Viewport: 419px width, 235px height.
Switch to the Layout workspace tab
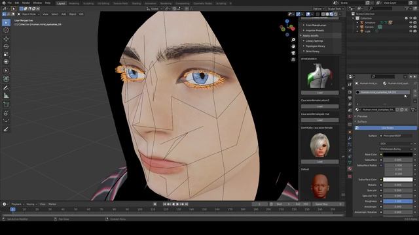61,3
